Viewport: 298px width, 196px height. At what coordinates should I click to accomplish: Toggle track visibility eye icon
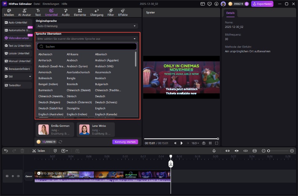(x=13, y=176)
